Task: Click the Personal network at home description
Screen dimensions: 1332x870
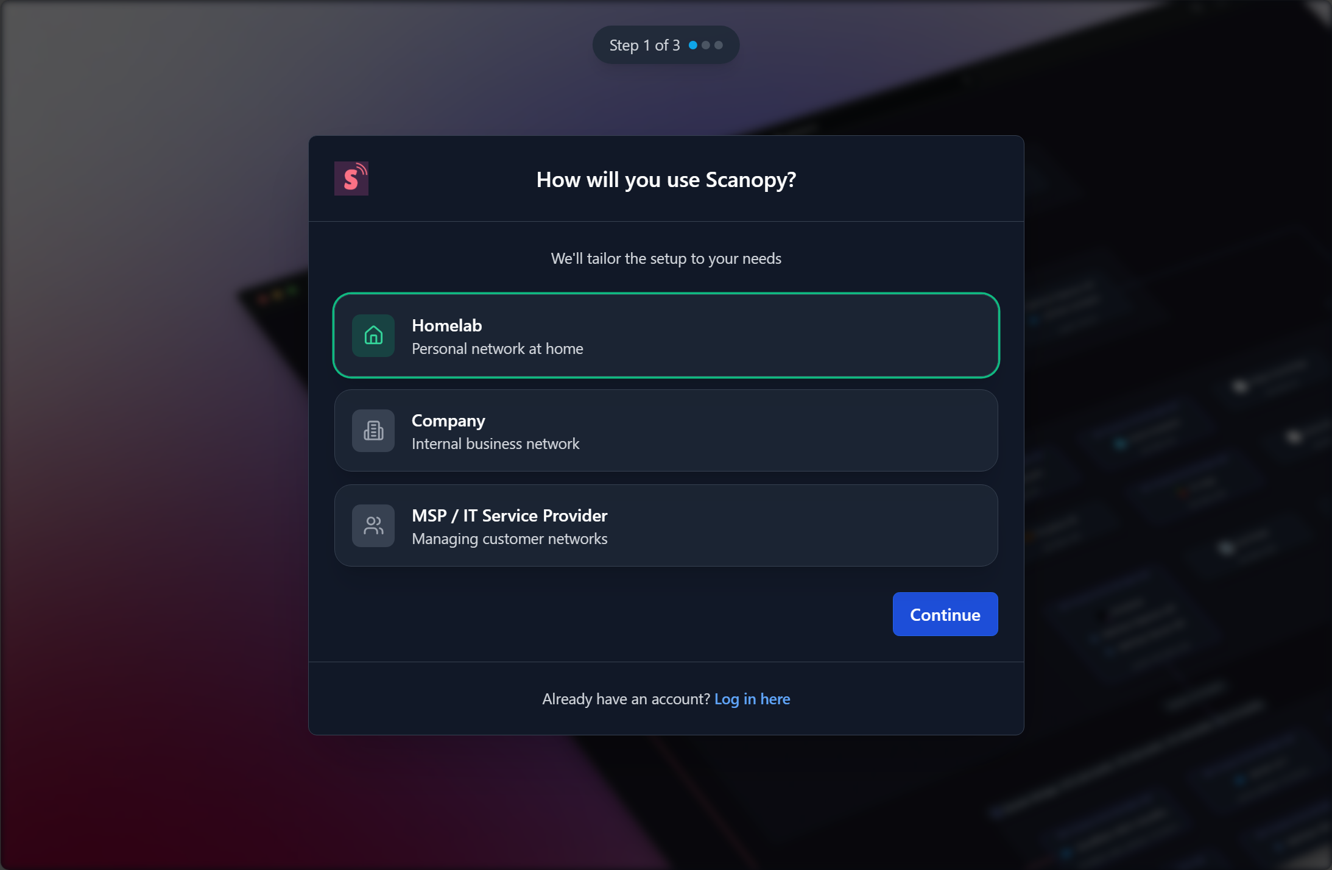Action: (x=498, y=349)
